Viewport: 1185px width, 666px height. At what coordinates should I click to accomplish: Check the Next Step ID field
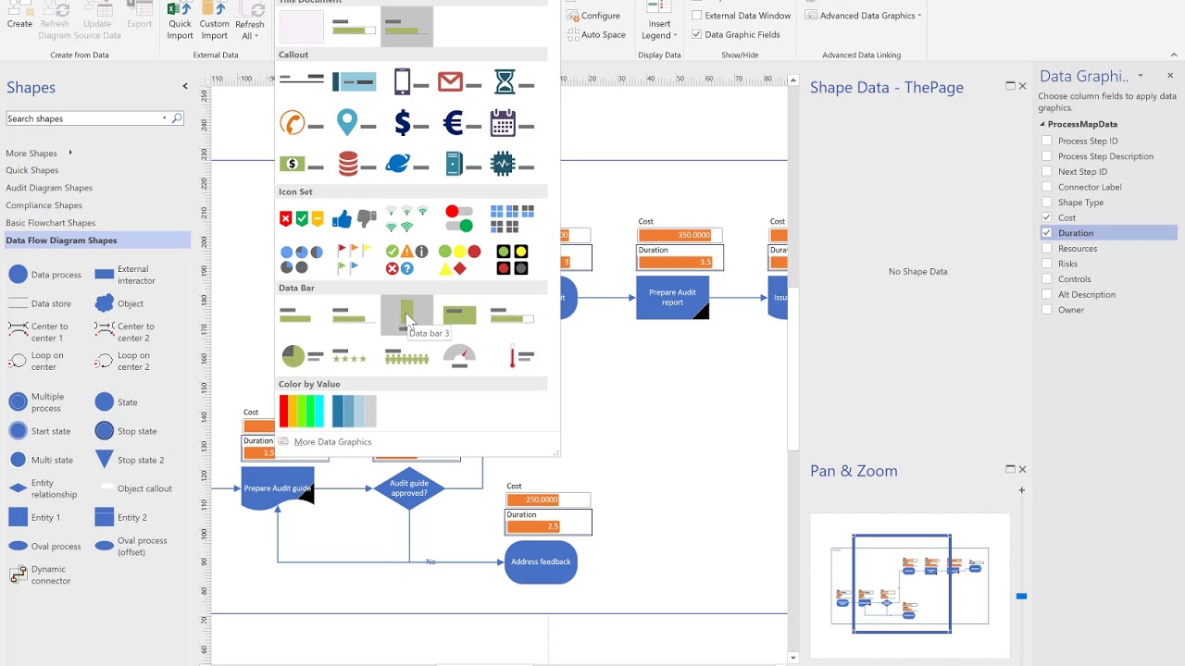pyautogui.click(x=1047, y=171)
